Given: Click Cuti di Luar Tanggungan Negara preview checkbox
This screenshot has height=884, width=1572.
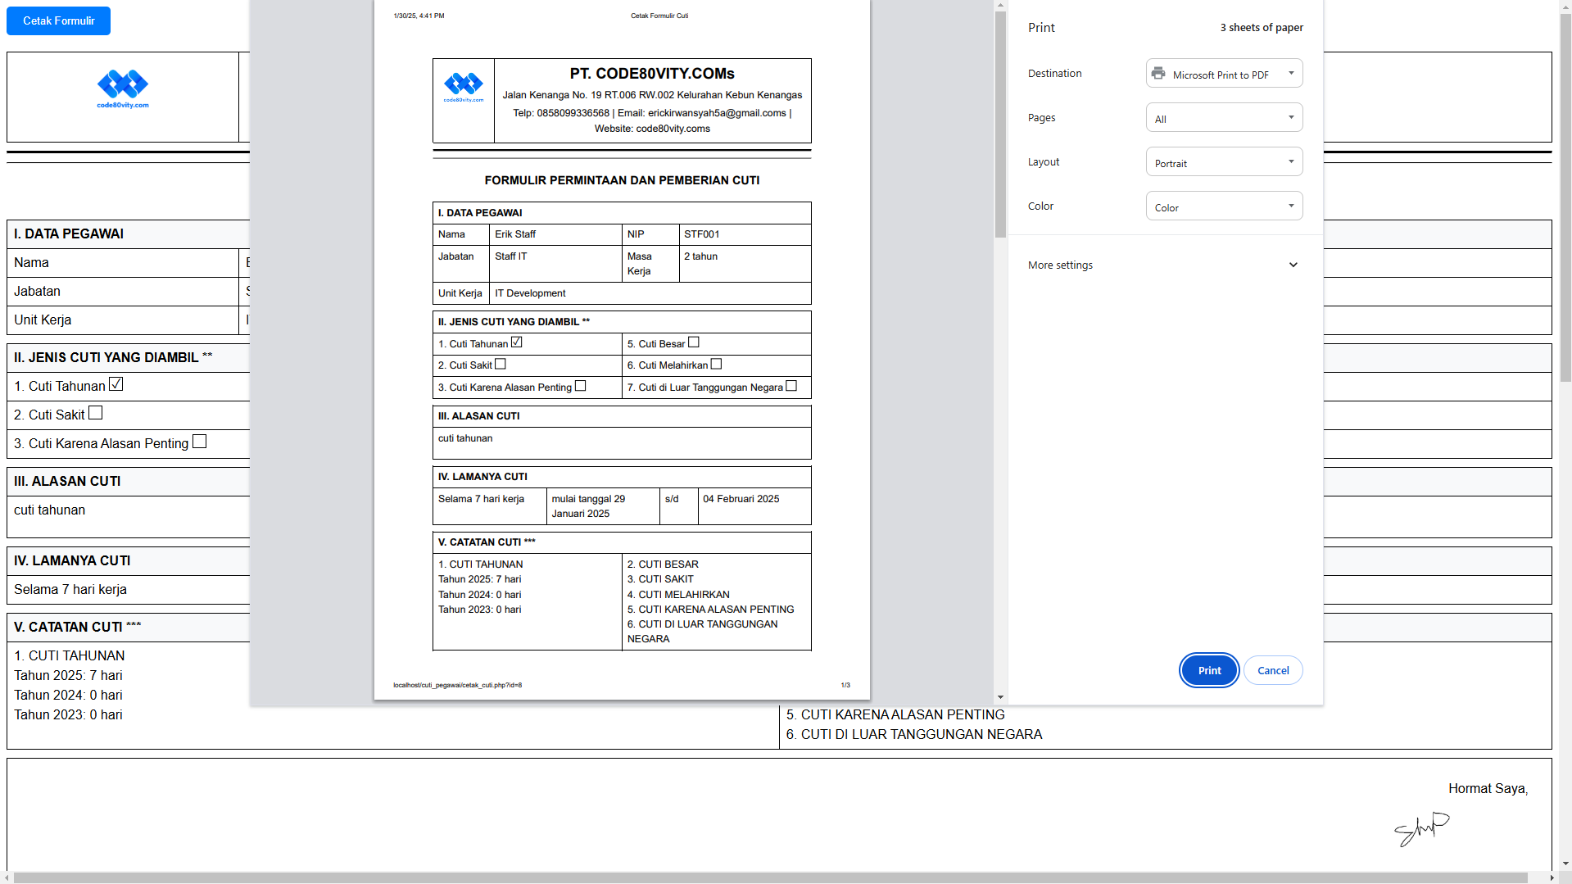Looking at the screenshot, I should click(791, 386).
